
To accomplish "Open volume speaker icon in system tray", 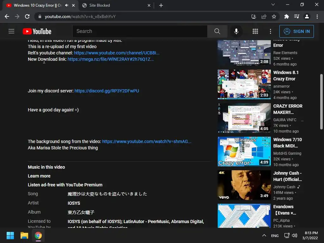I will [295, 235].
